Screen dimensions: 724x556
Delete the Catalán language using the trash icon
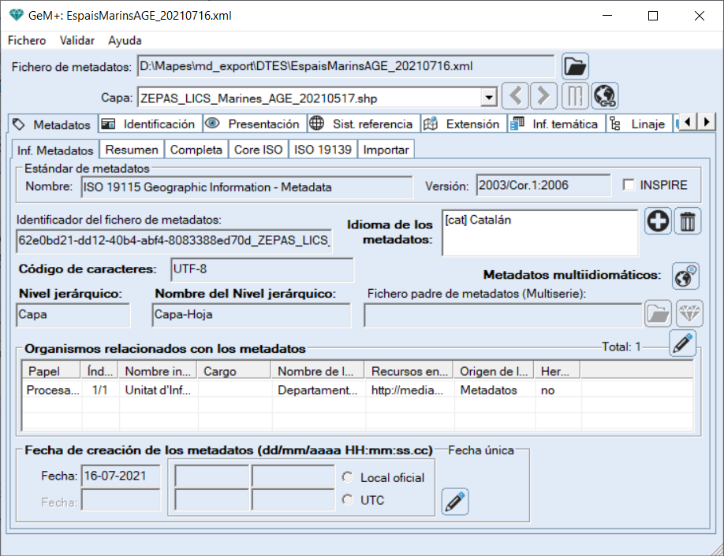[x=687, y=221]
